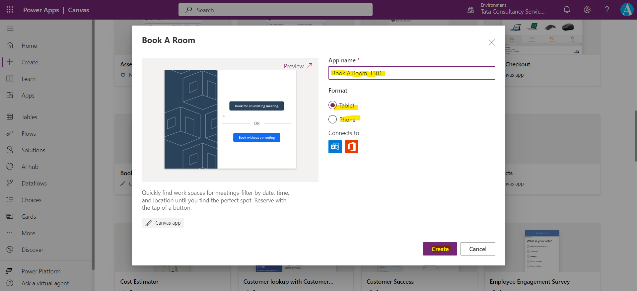Screen dimensions: 637x291
Task: Open Tables in the left navigation
Action: coord(29,117)
